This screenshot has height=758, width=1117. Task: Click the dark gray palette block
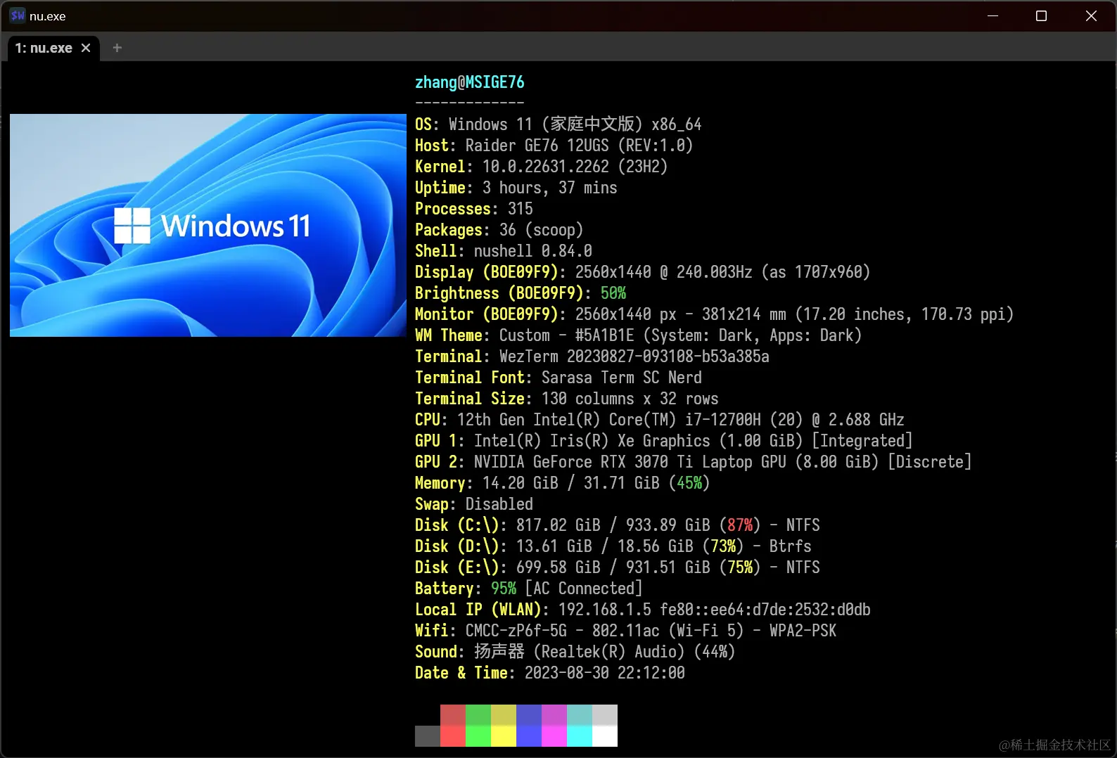tap(428, 736)
